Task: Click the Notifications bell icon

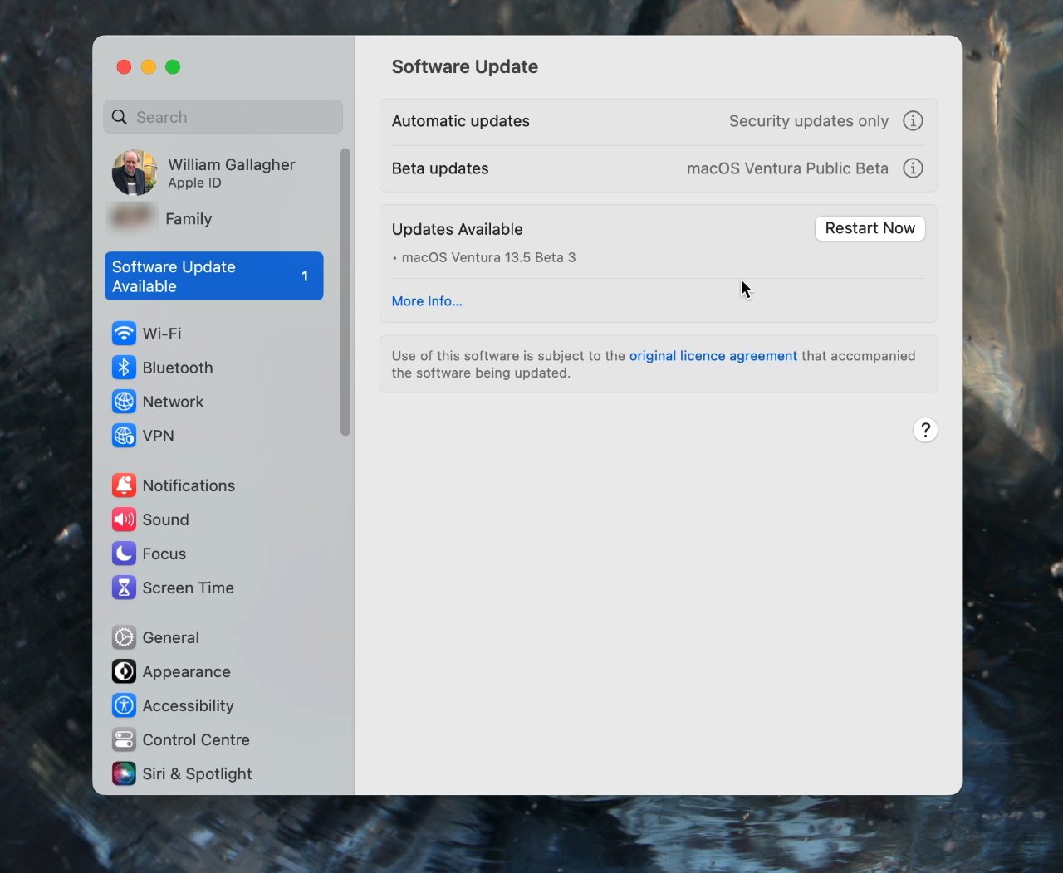Action: point(124,485)
